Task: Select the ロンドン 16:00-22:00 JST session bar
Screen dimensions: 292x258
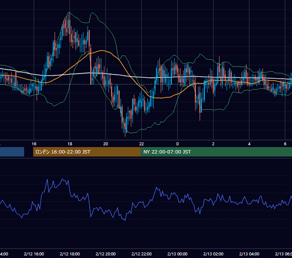Action: tap(87, 152)
